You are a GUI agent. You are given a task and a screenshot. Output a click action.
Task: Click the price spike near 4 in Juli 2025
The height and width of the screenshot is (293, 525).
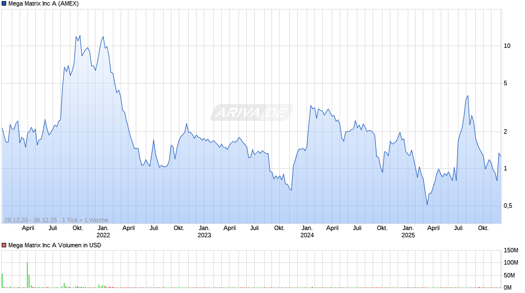[x=467, y=96]
